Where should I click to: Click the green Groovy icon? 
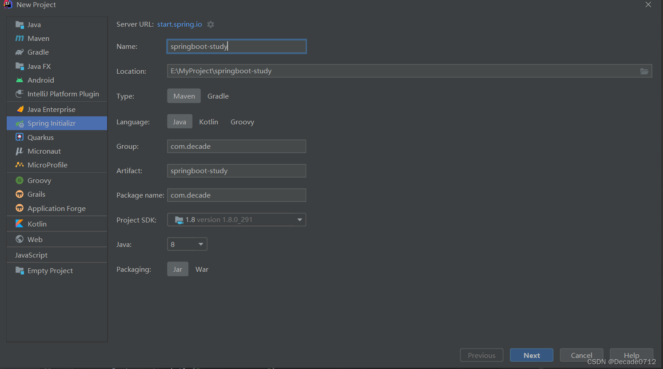[20, 180]
